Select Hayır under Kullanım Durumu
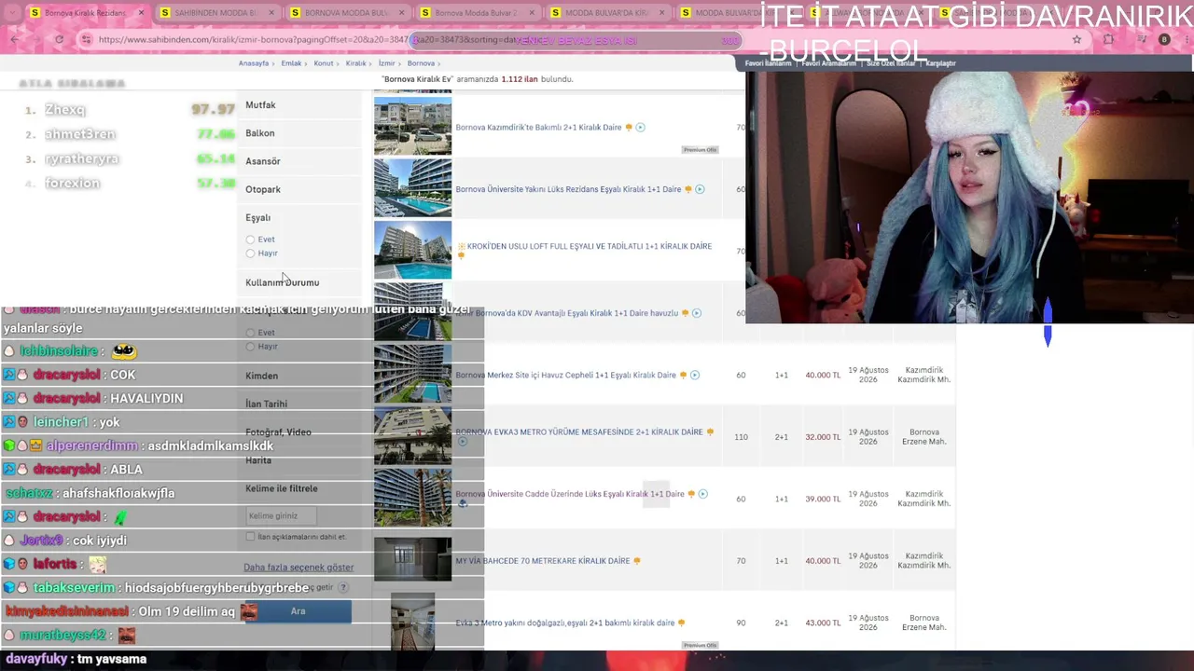The image size is (1194, 671). click(250, 347)
